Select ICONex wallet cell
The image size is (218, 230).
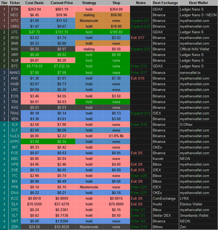[198, 124]
